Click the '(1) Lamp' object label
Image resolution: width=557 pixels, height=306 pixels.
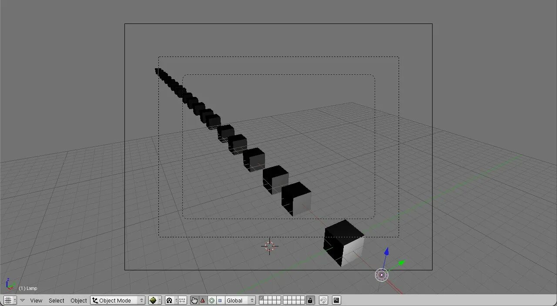pos(28,288)
